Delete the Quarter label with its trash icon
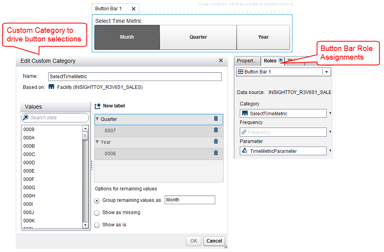This screenshot has height=252, width=384. click(x=216, y=118)
